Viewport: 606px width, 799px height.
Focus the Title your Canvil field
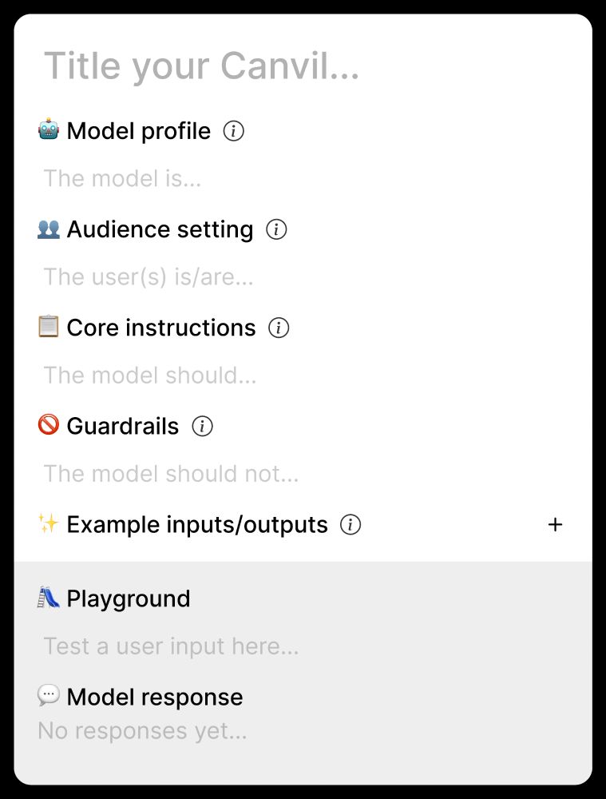pos(303,66)
